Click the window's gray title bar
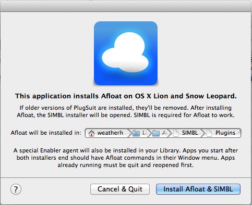Screen dimensions: 252x205 coord(126,6)
